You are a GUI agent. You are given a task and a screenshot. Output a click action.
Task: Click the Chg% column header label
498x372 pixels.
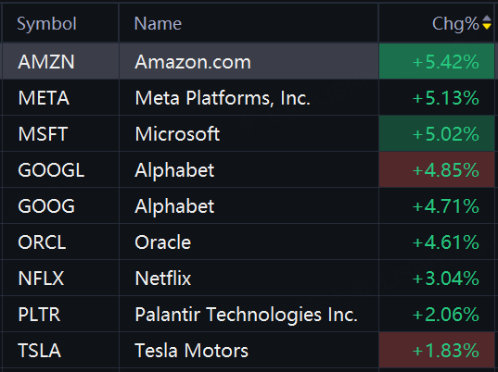coord(455,23)
